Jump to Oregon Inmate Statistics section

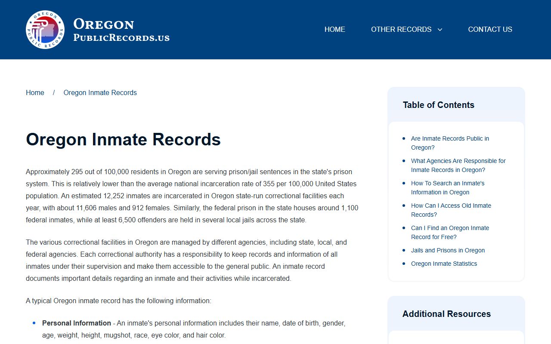click(x=444, y=264)
